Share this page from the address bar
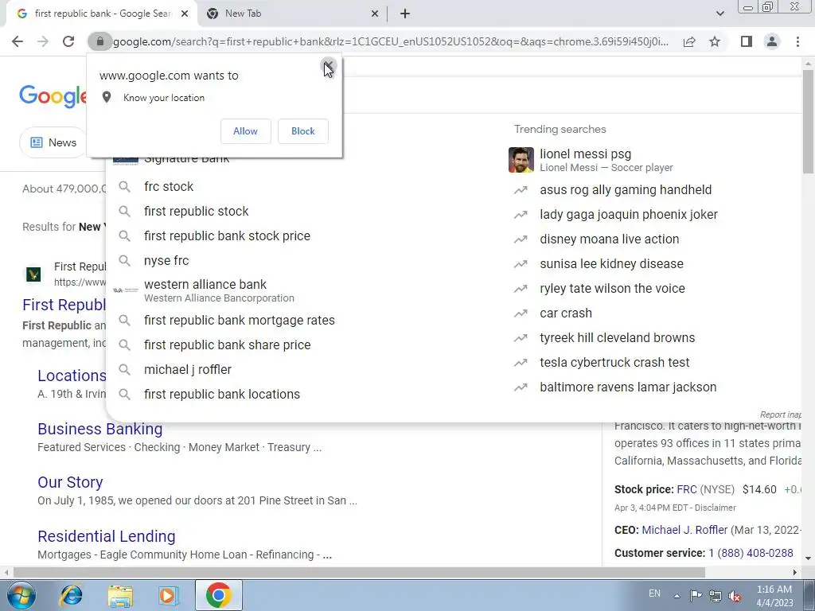Screen dimensions: 815x611 pyautogui.click(x=689, y=41)
